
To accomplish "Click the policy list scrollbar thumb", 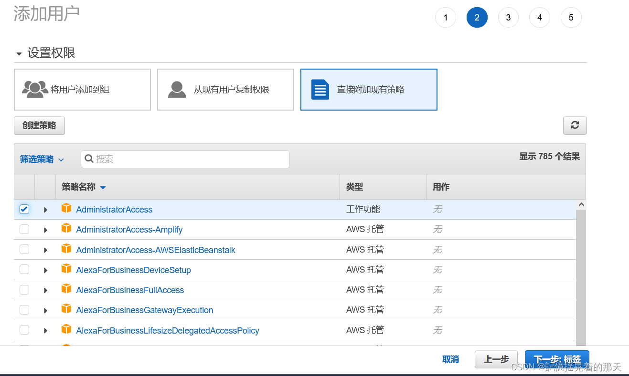I will coord(581,277).
